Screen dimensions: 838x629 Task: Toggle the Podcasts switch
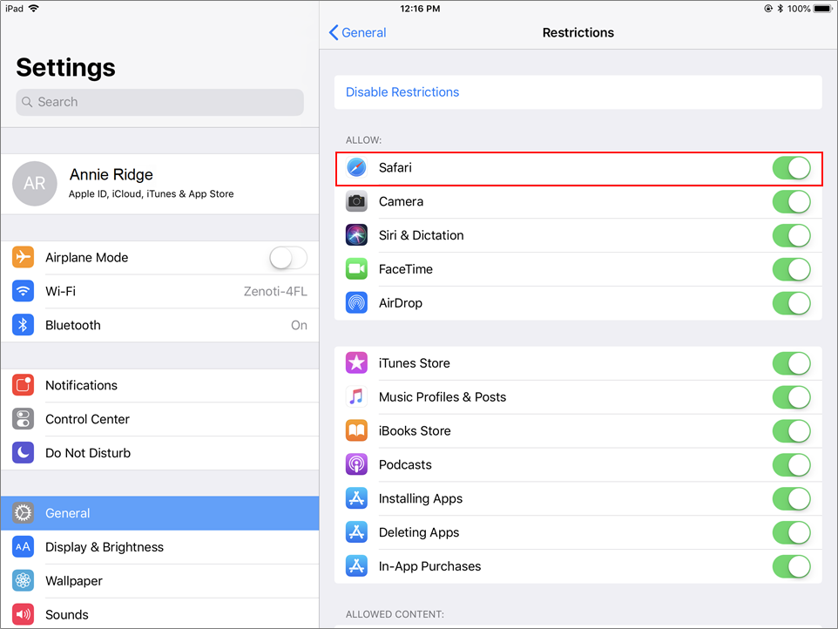pyautogui.click(x=792, y=465)
